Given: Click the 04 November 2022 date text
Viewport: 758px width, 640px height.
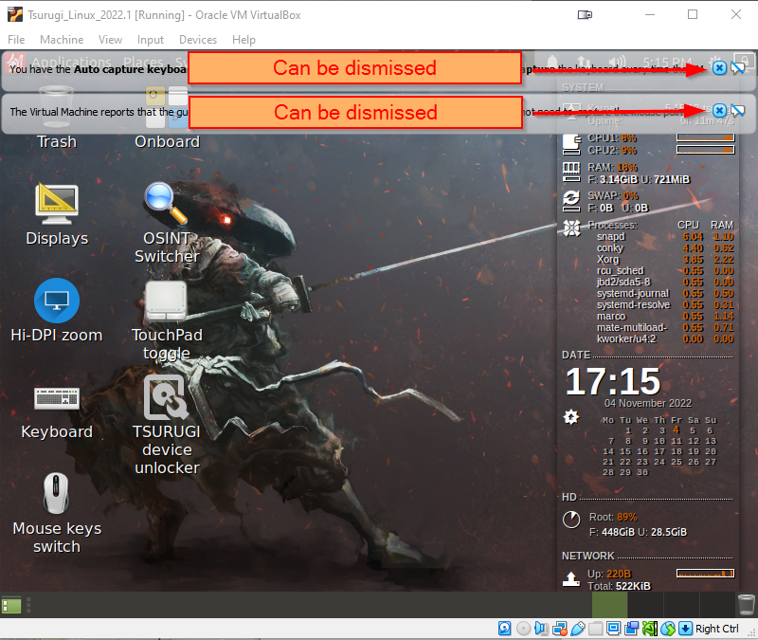Looking at the screenshot, I should 648,403.
